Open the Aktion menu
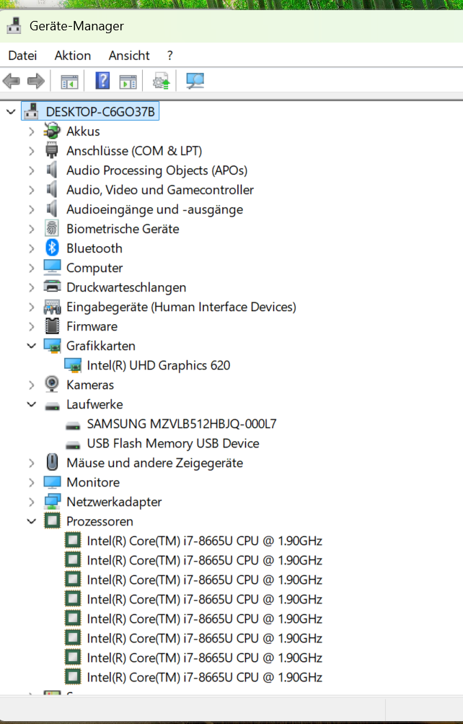Viewport: 463px width, 724px height. tap(72, 56)
